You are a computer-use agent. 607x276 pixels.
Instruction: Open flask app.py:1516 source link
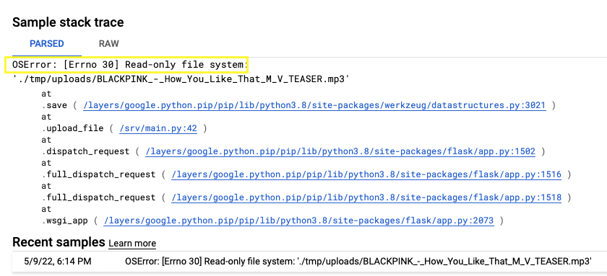pyautogui.click(x=366, y=174)
